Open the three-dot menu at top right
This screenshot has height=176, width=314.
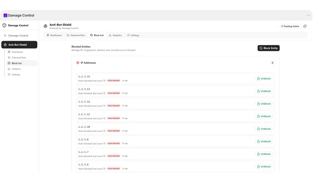pos(308,15)
